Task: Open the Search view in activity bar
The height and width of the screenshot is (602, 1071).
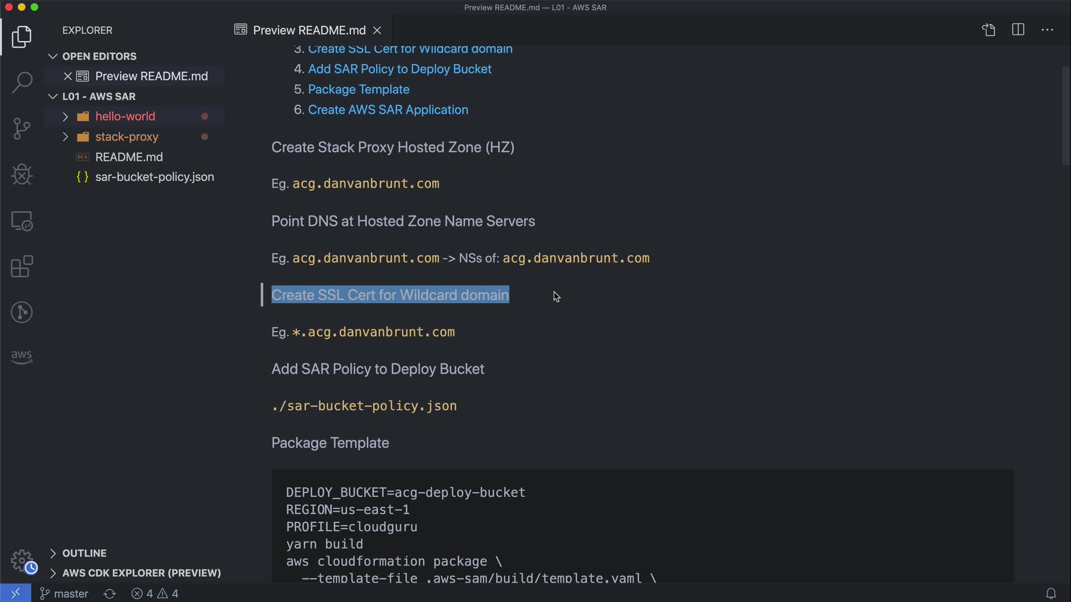Action: point(22,82)
